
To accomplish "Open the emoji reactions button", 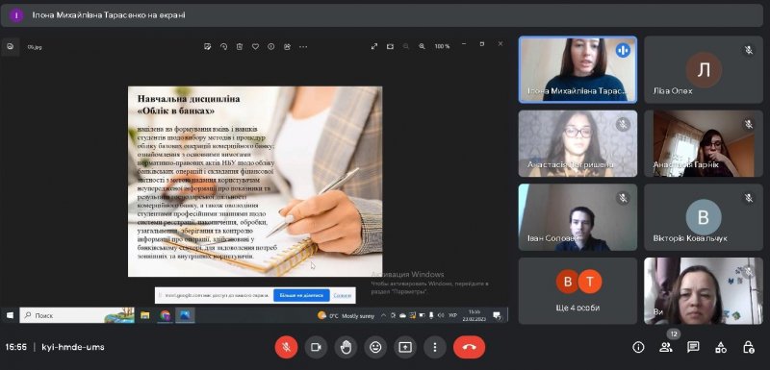I will click(x=375, y=348).
